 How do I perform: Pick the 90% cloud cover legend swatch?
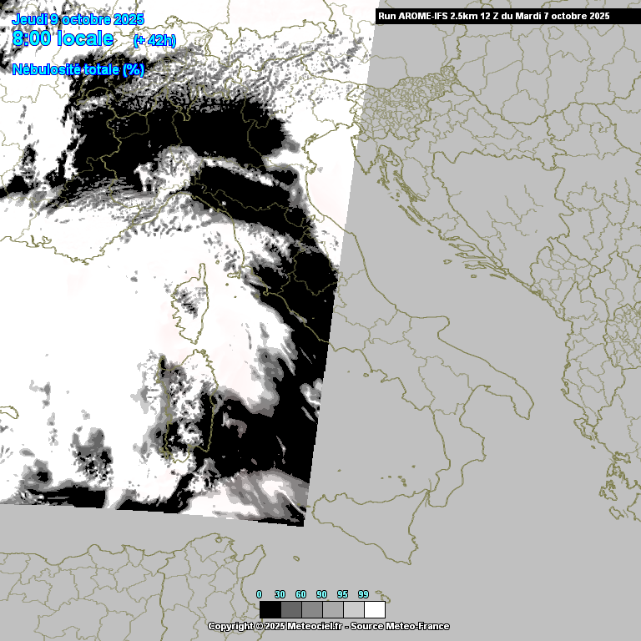coord(332,609)
